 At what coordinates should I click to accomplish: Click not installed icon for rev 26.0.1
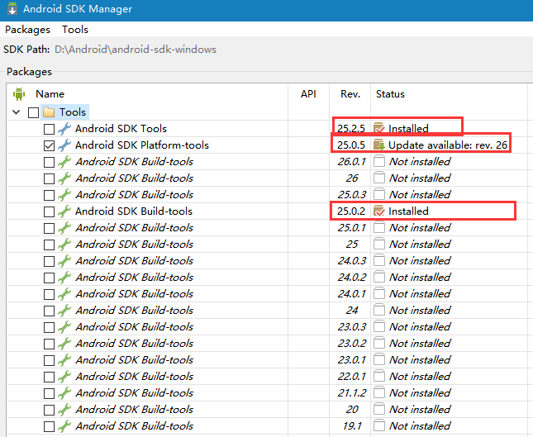pos(379,161)
